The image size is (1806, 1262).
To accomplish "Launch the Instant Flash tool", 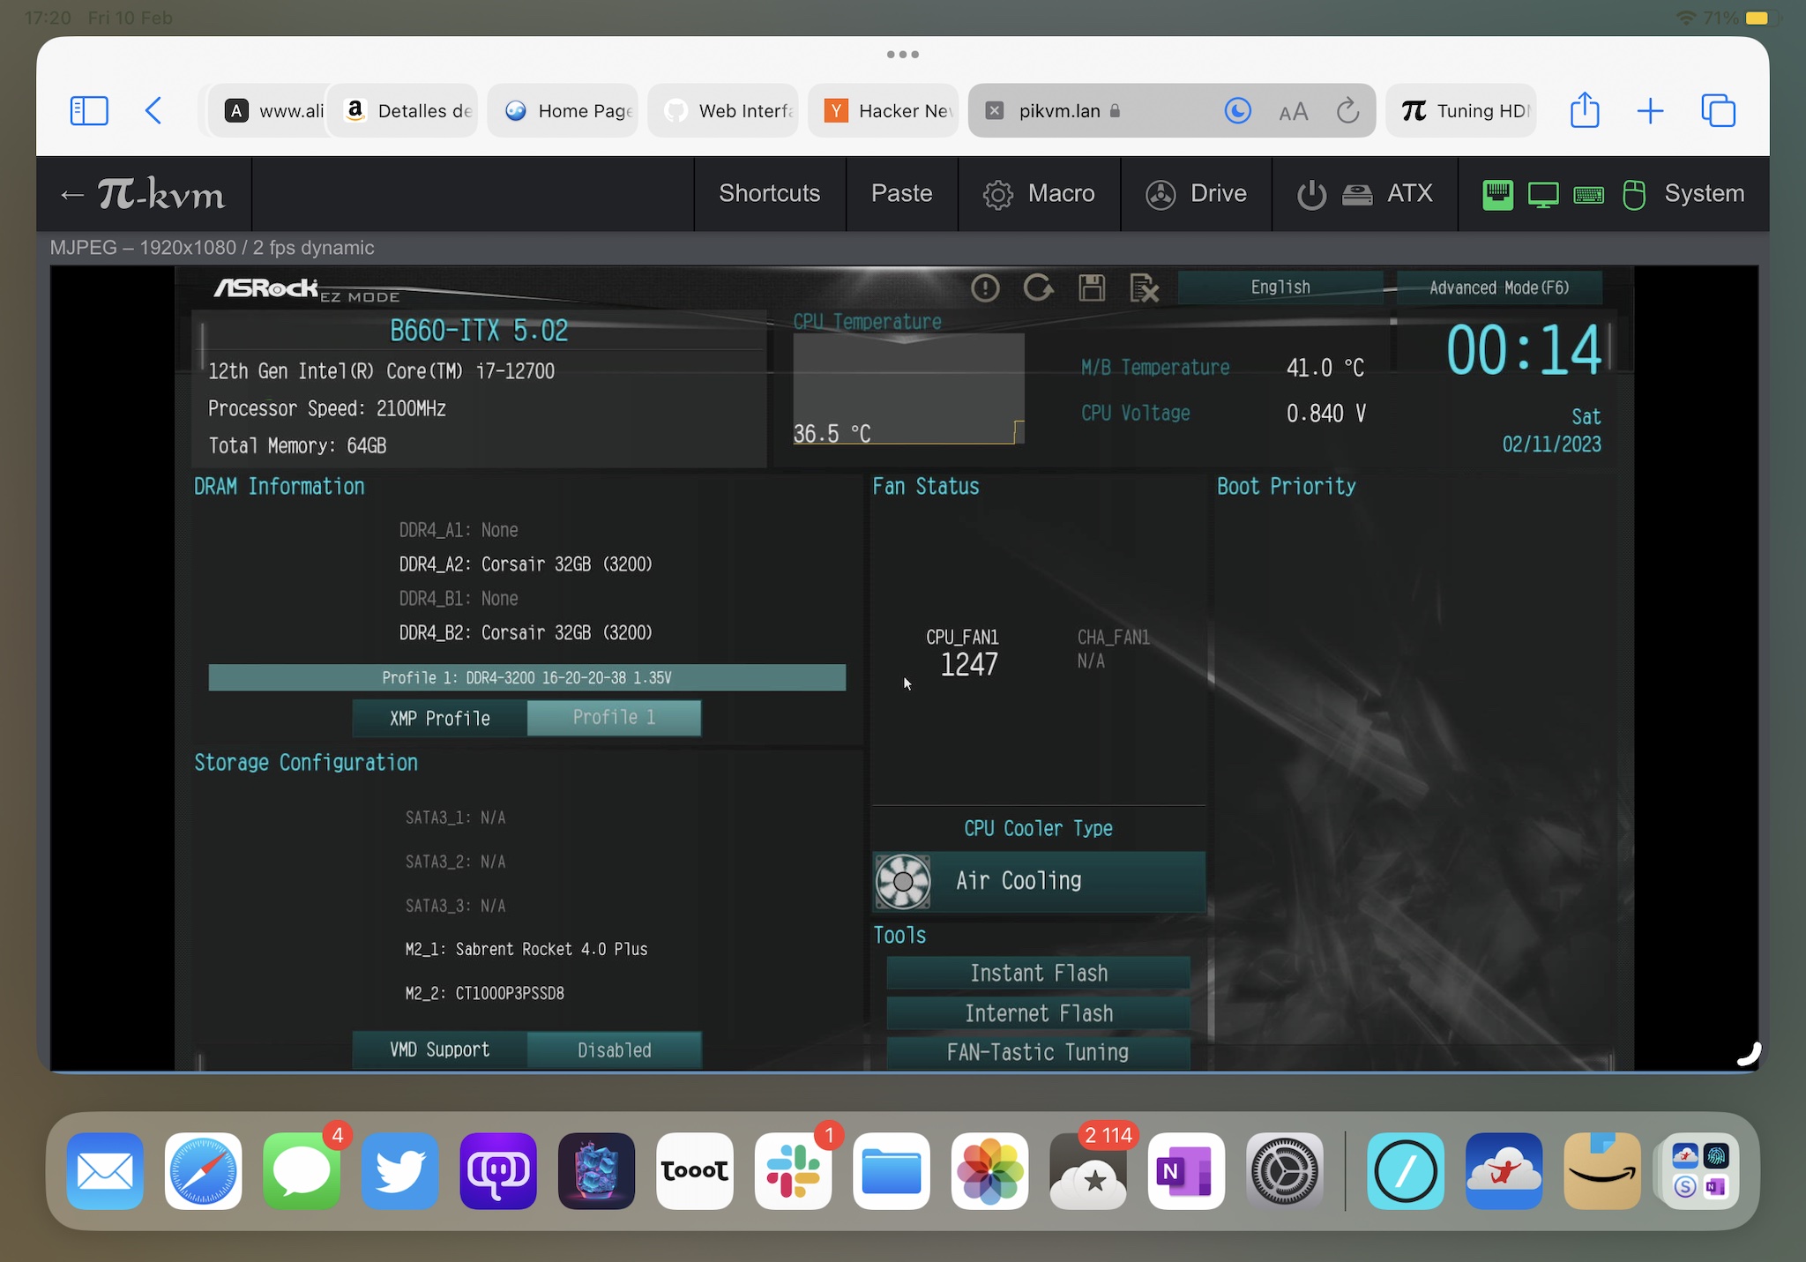I will click(x=1039, y=973).
